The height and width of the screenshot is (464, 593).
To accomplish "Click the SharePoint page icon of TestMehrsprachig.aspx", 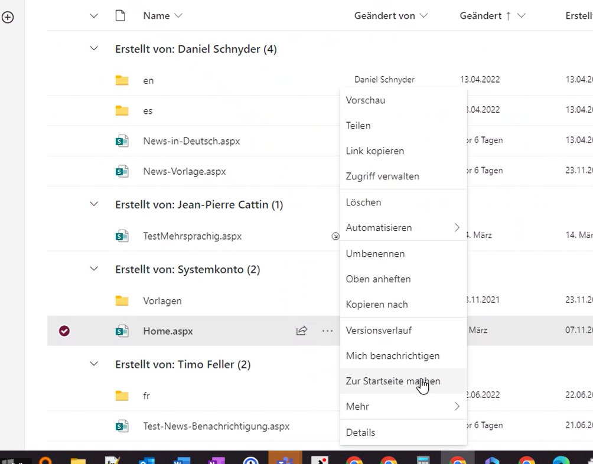I will (122, 236).
